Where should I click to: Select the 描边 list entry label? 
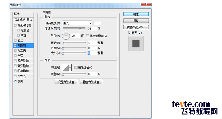tap(20, 40)
